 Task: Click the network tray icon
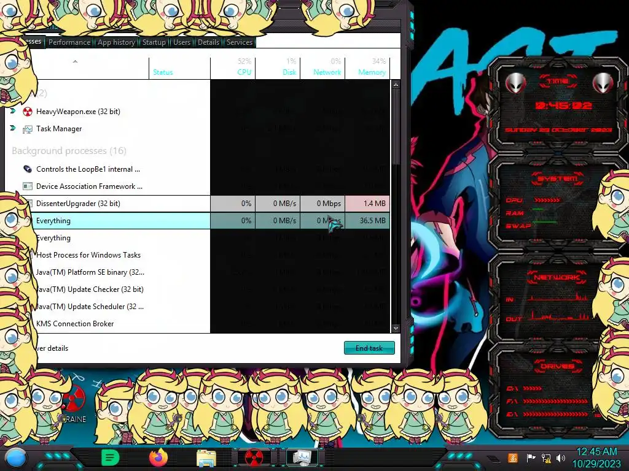546,458
